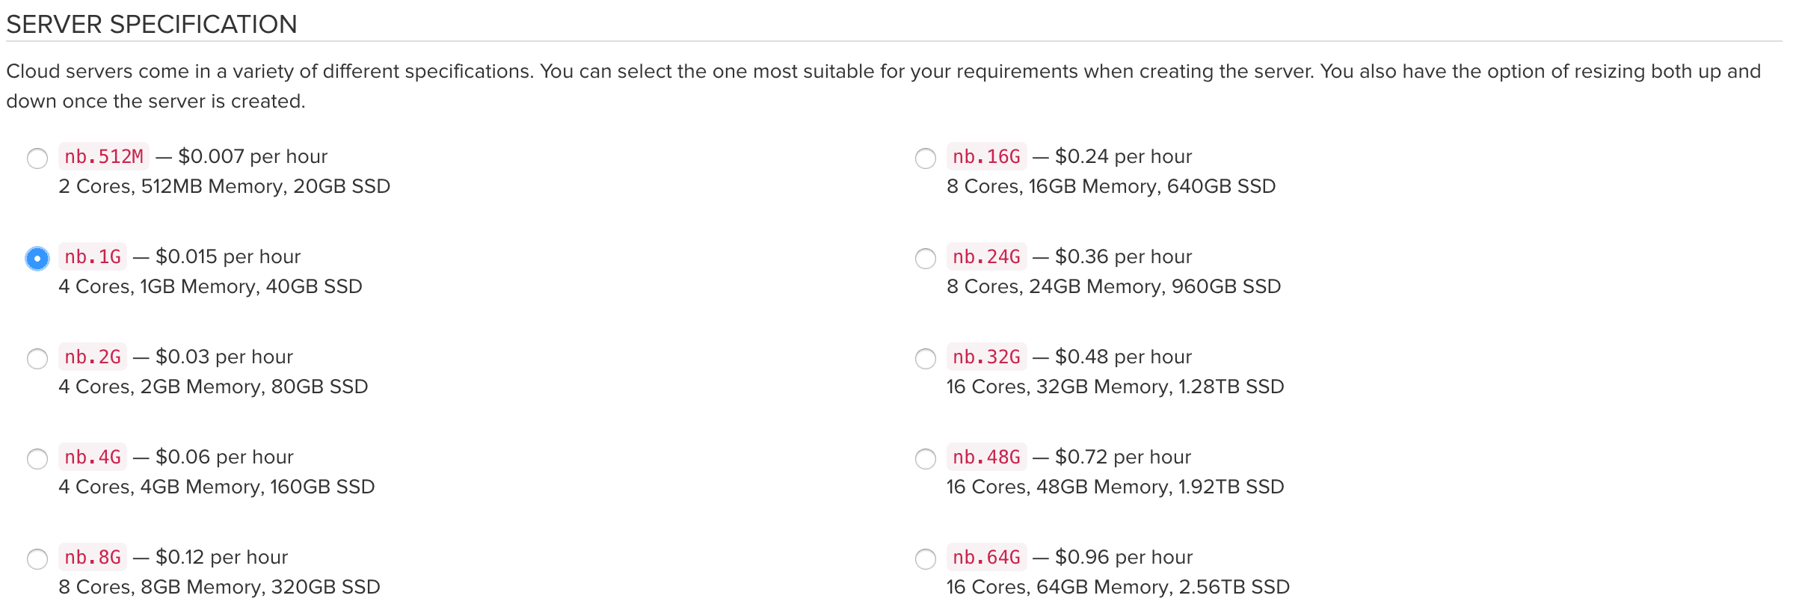Screen dimensions: 1796x616
Task: Select the nb.2G server radio button
Action: click(37, 359)
